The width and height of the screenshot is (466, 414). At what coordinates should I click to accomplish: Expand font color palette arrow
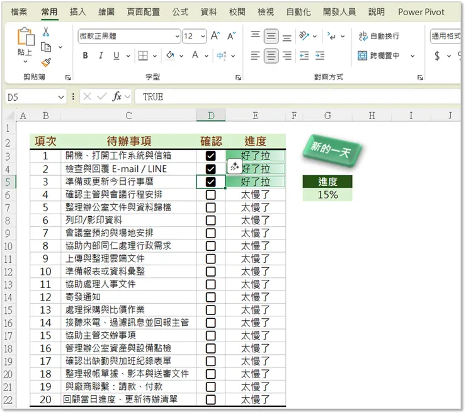(207, 55)
